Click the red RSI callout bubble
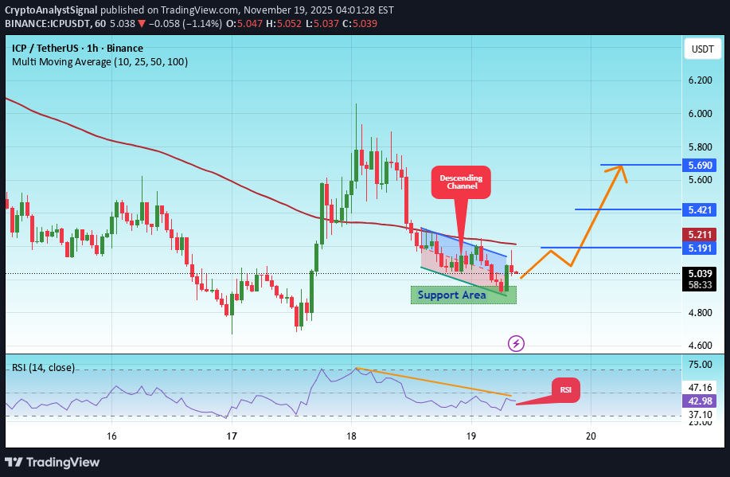Viewport: 730px width, 477px height. [x=565, y=390]
